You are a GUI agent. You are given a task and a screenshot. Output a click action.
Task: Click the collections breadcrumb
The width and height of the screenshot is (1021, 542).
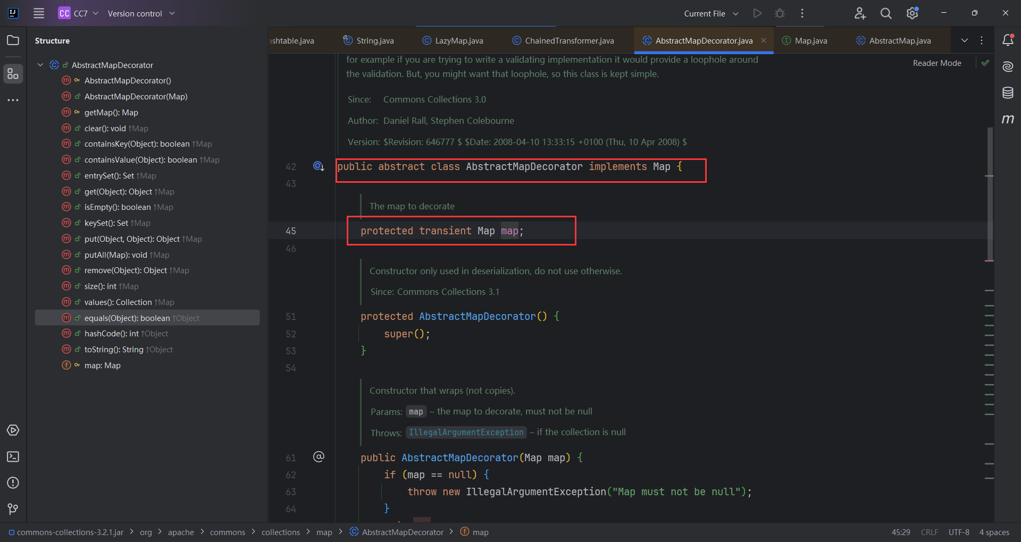(280, 532)
